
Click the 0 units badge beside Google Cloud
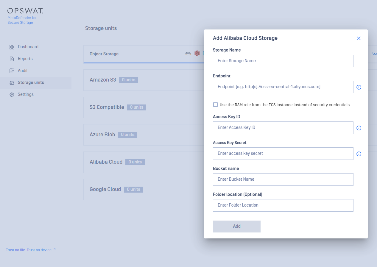[134, 189]
